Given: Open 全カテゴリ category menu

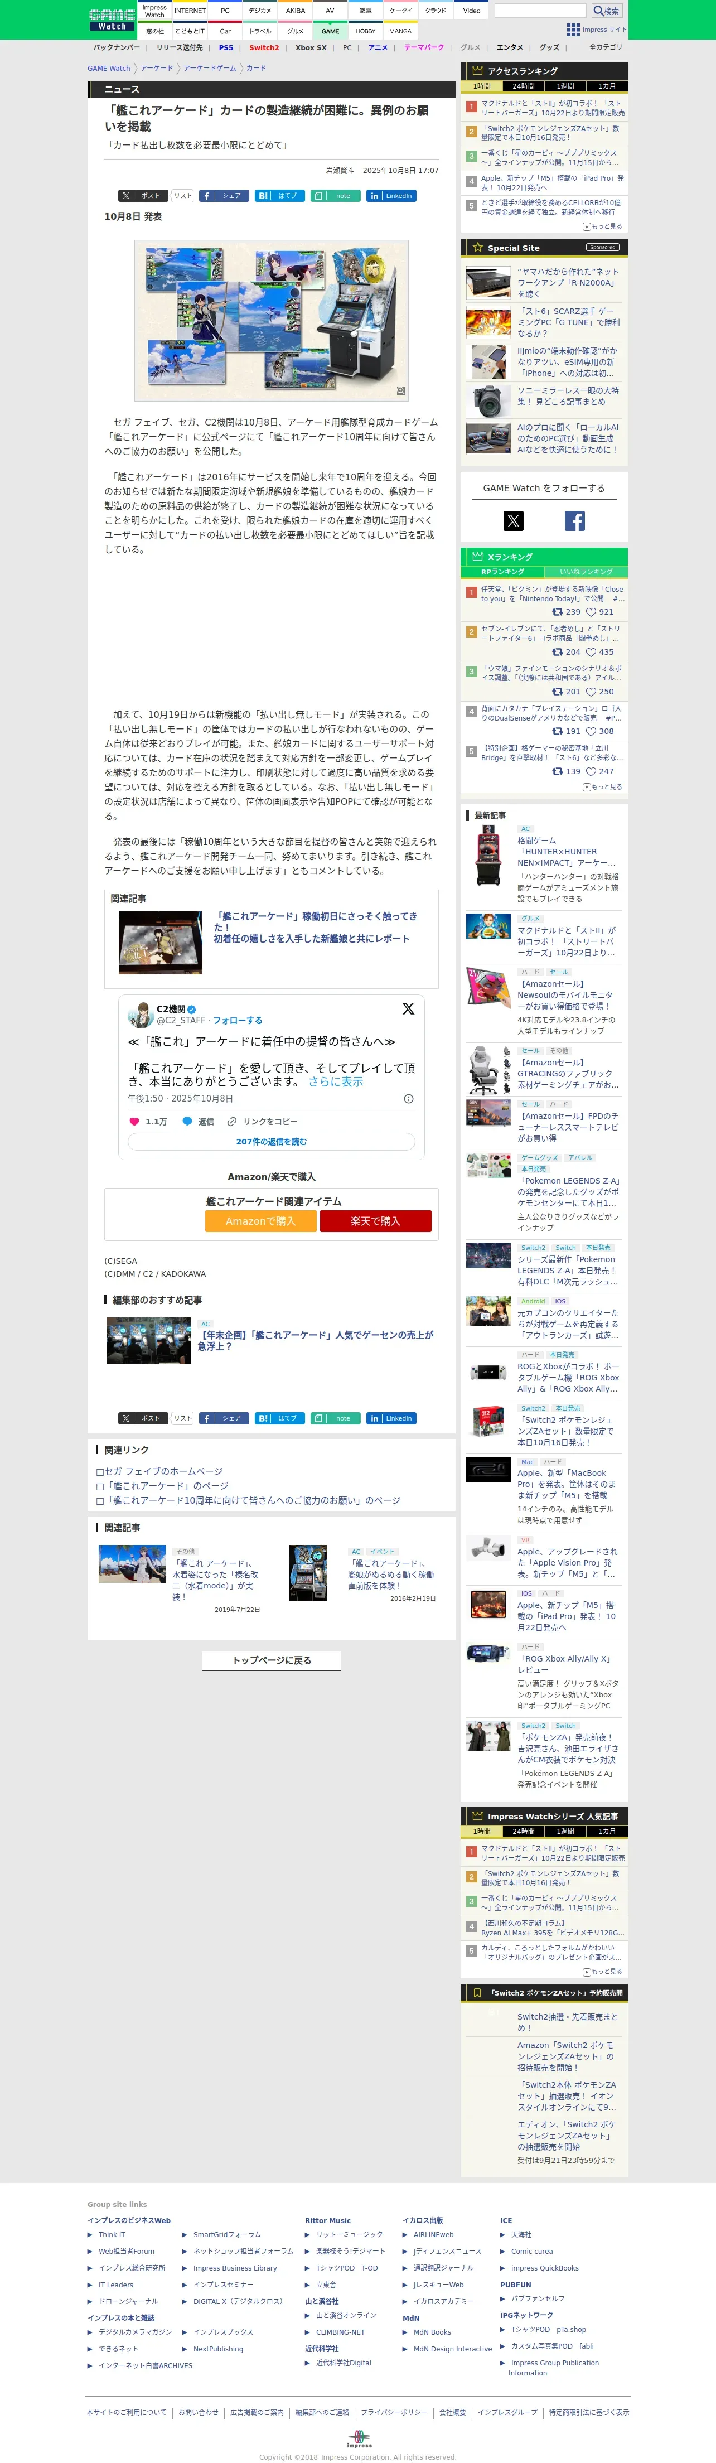Looking at the screenshot, I should click(605, 47).
